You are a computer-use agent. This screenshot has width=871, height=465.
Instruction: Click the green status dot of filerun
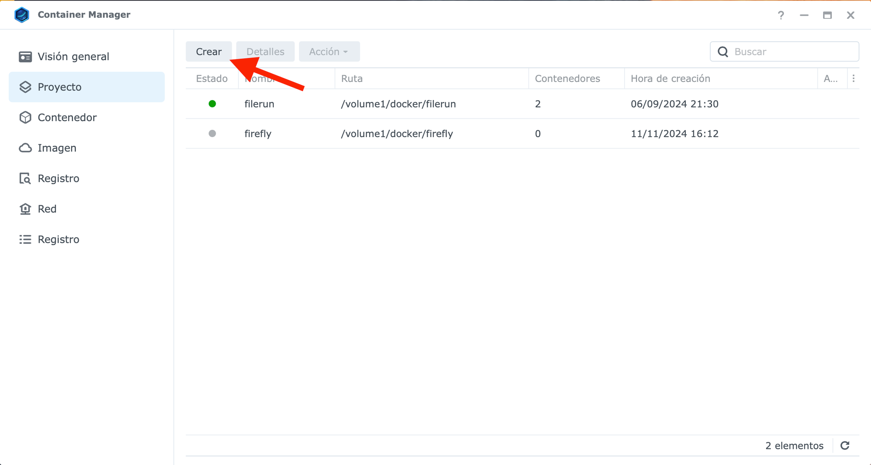coord(212,104)
